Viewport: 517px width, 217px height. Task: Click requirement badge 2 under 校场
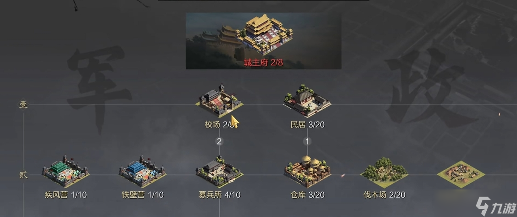[220, 141]
